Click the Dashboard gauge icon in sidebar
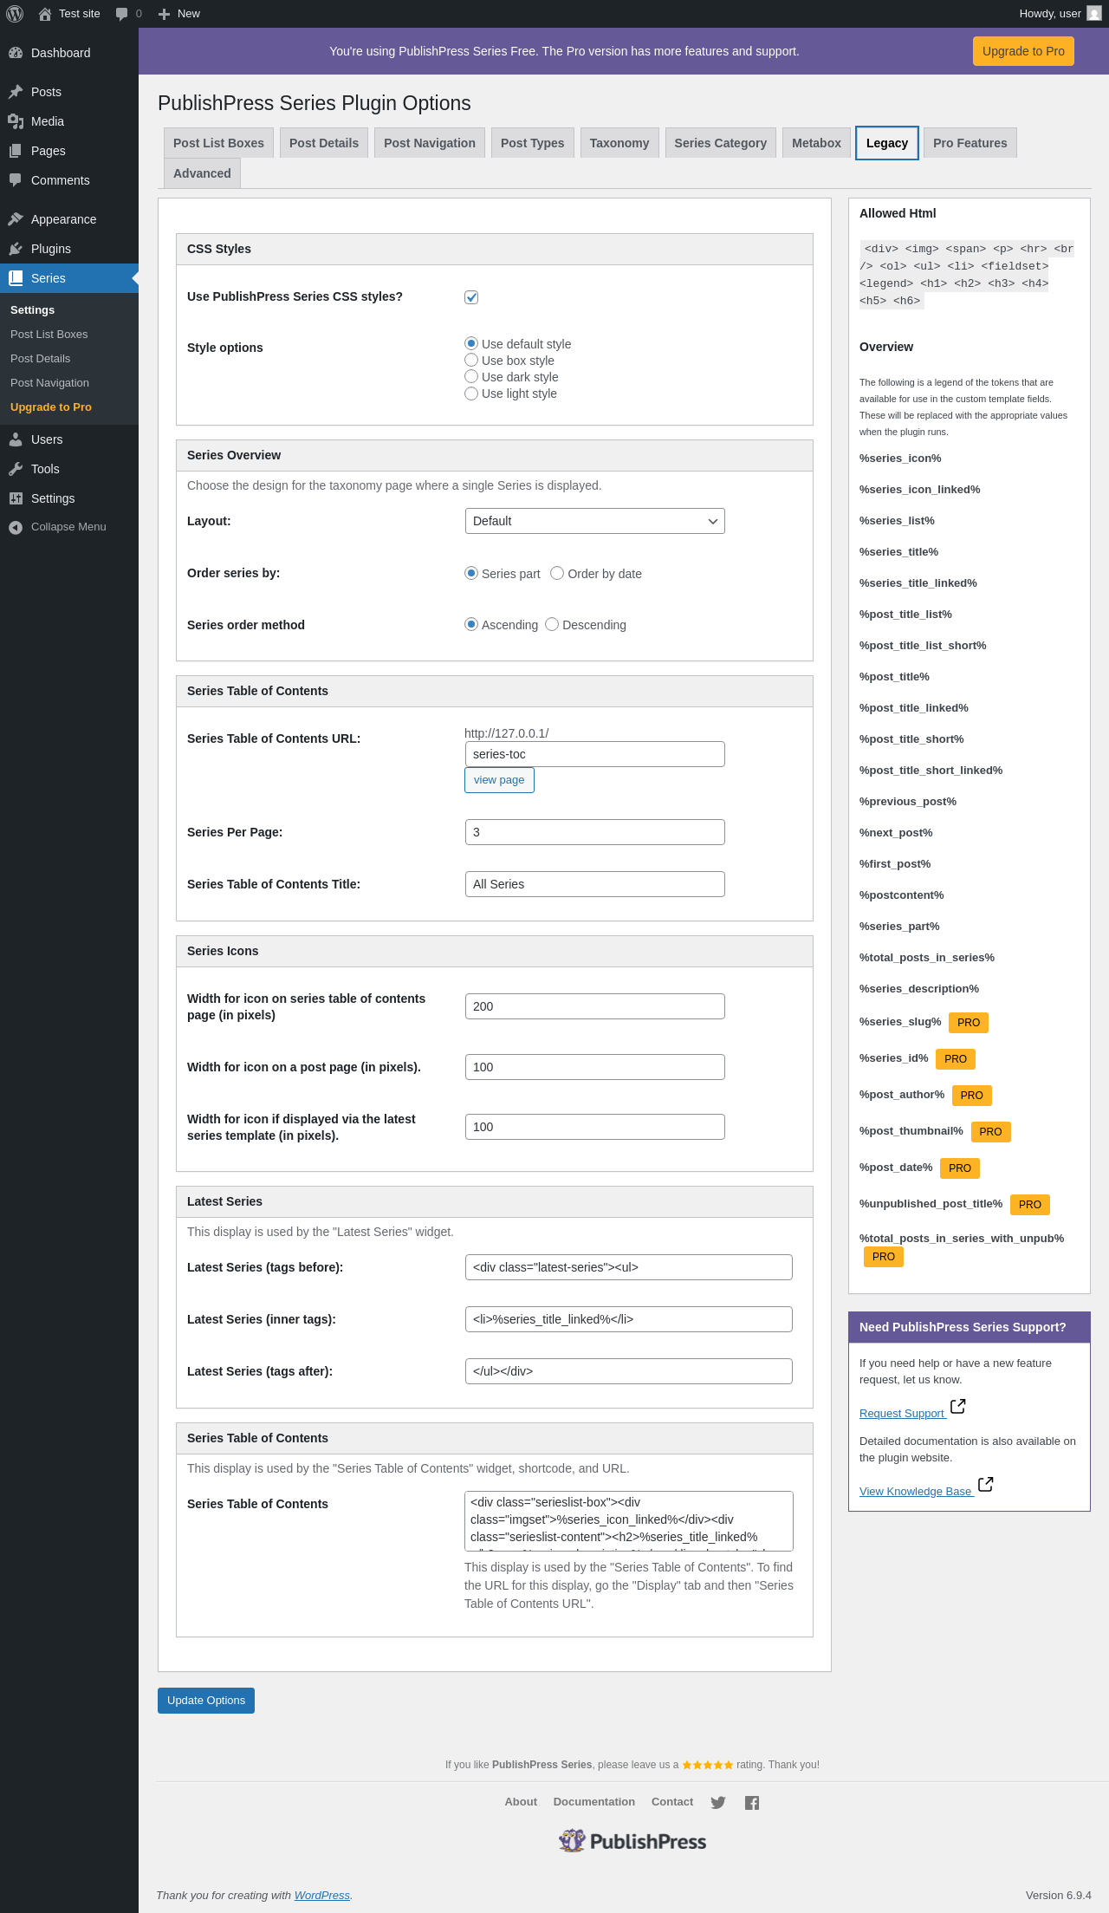Screen dimensions: 1109x1913 click(x=16, y=53)
